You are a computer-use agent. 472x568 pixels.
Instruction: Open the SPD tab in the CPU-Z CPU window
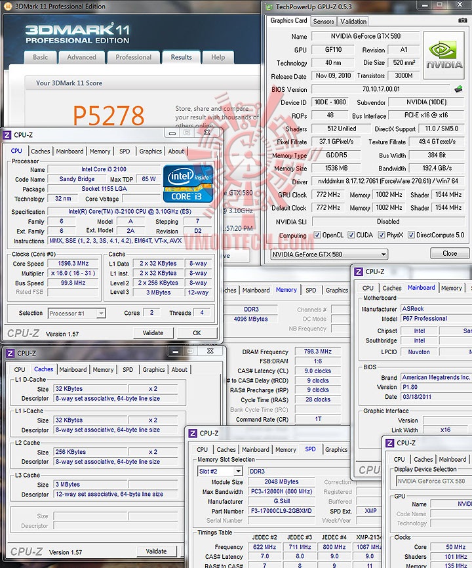coord(125,152)
